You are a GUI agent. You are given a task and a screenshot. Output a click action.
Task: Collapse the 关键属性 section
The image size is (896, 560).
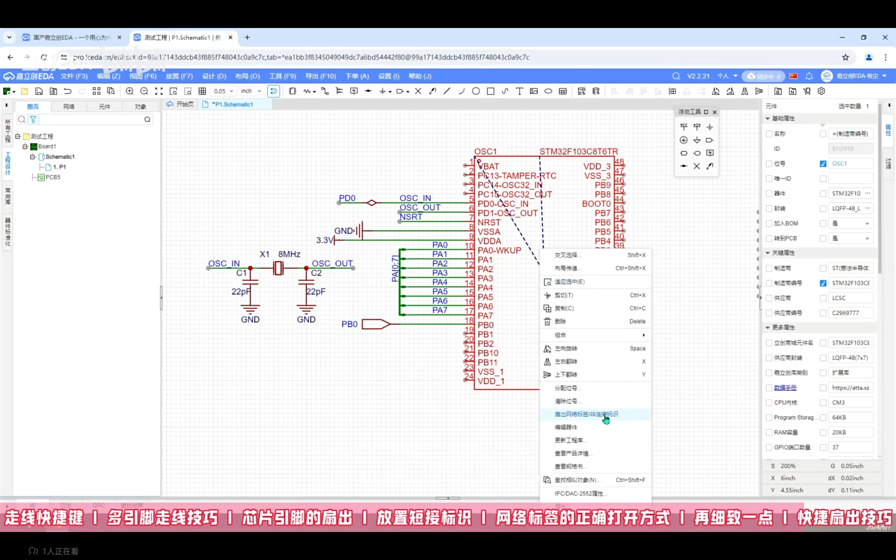768,253
